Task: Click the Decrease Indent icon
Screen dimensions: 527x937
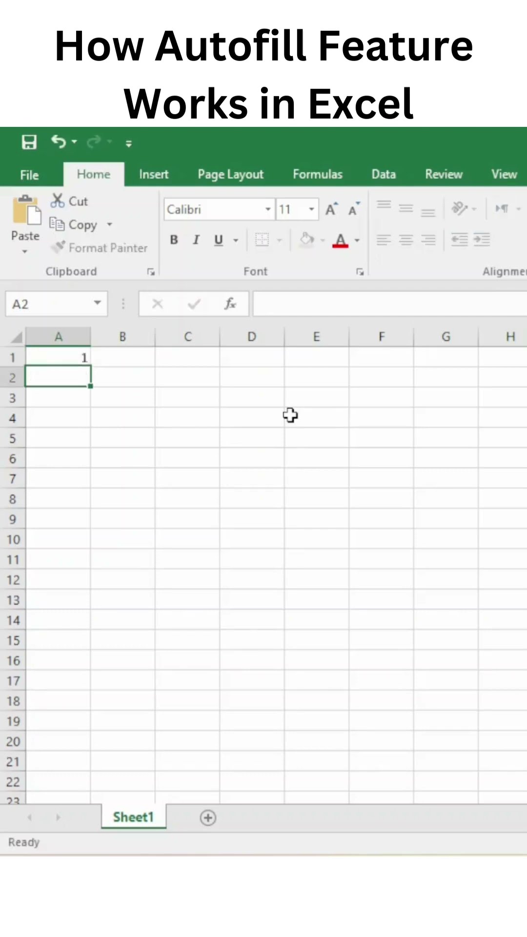Action: click(x=459, y=240)
